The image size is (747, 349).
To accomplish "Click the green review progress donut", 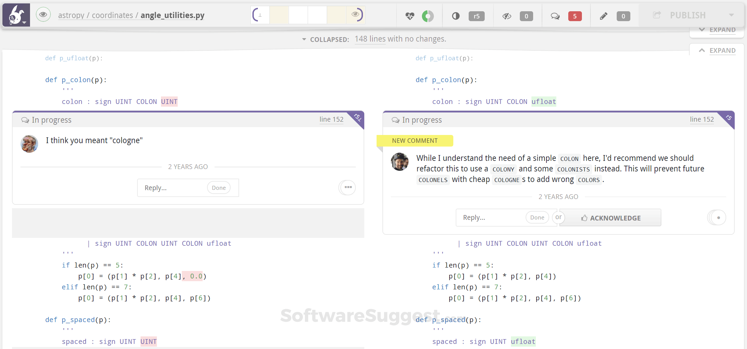I will pyautogui.click(x=427, y=16).
